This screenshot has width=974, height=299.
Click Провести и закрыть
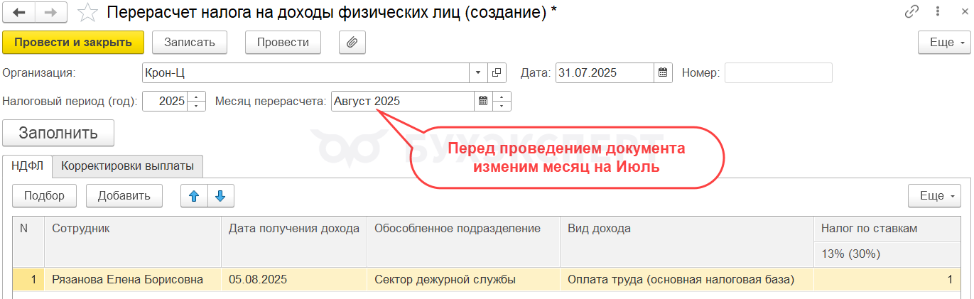click(73, 42)
